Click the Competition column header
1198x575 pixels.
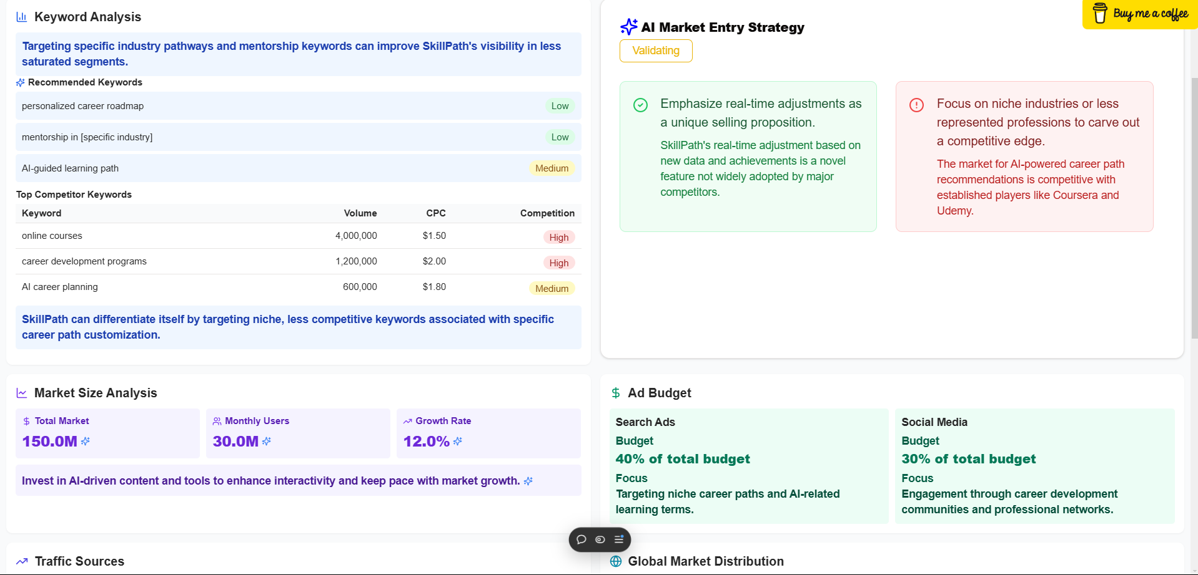coord(547,213)
